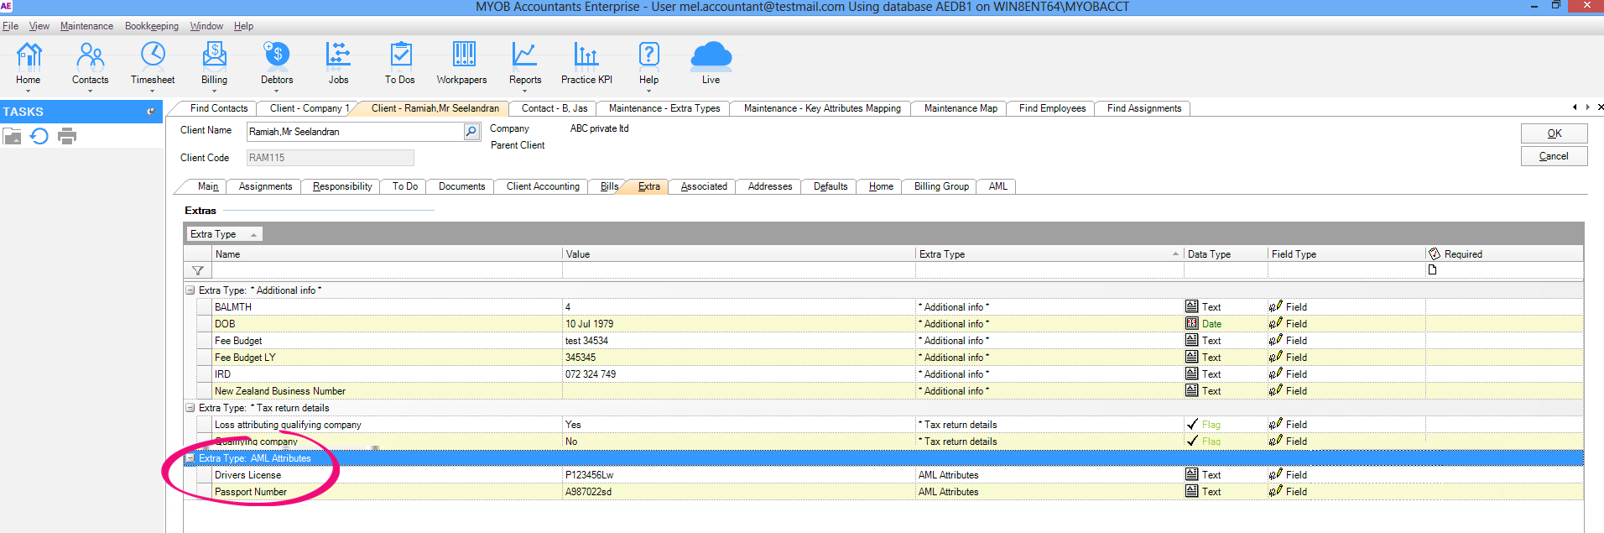Collapse the Additional info extra type group
Screen dimensions: 1604x533
point(190,290)
